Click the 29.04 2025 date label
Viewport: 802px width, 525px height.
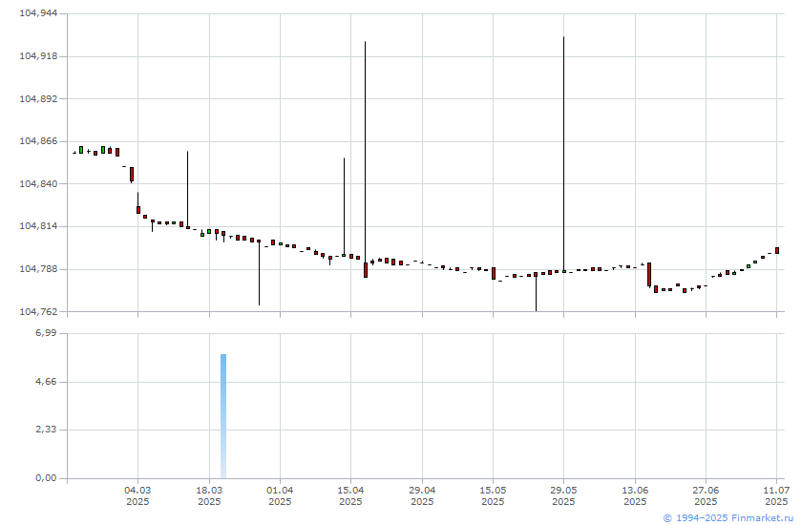[x=422, y=495]
